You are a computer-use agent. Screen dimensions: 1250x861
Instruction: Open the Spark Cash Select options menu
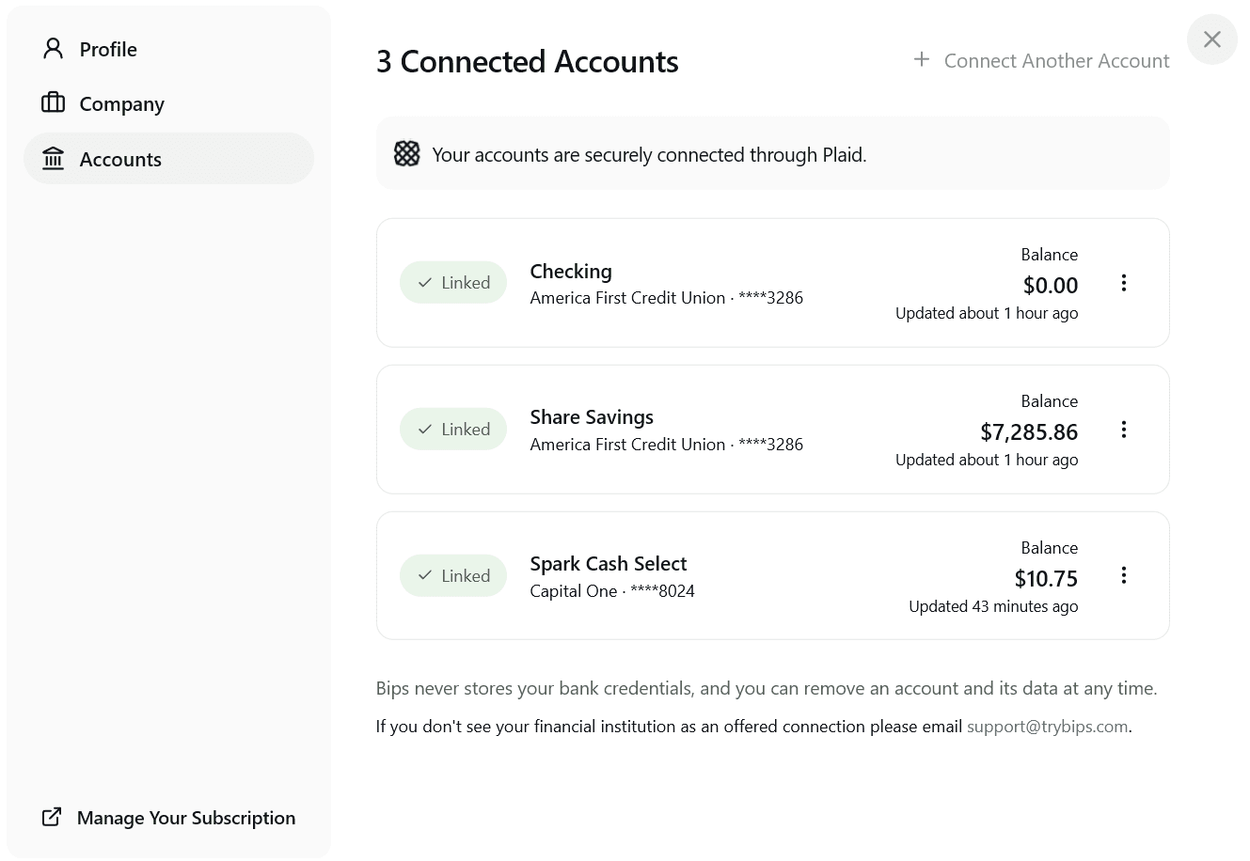pos(1123,575)
